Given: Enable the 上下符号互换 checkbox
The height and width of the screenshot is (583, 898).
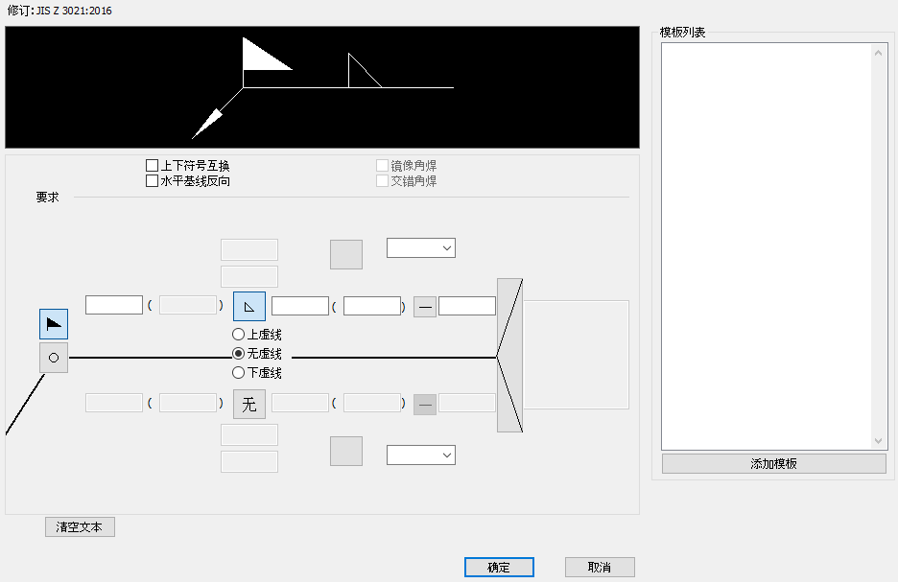Looking at the screenshot, I should 152,165.
